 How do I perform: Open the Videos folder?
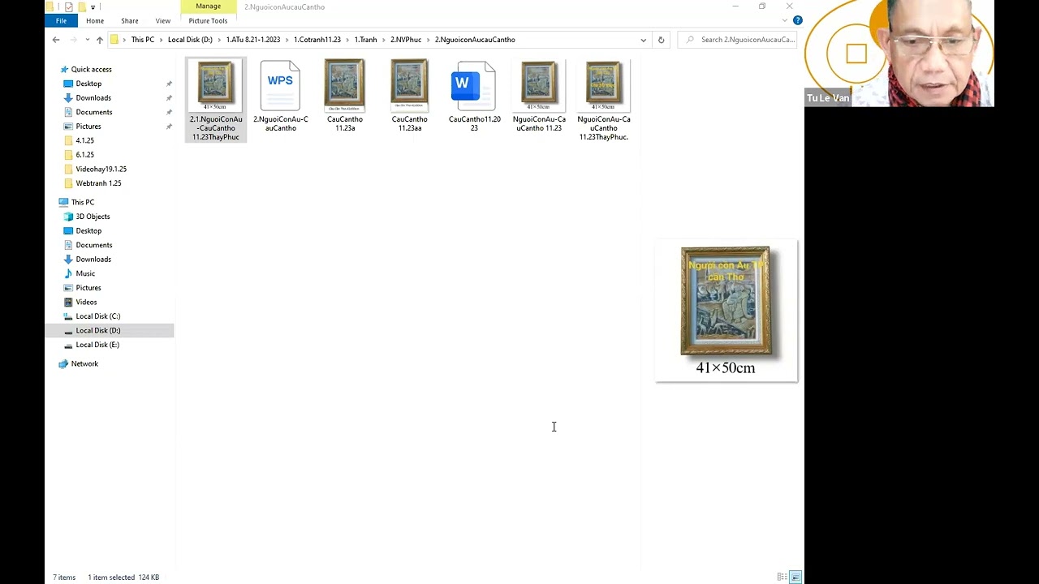(86, 302)
